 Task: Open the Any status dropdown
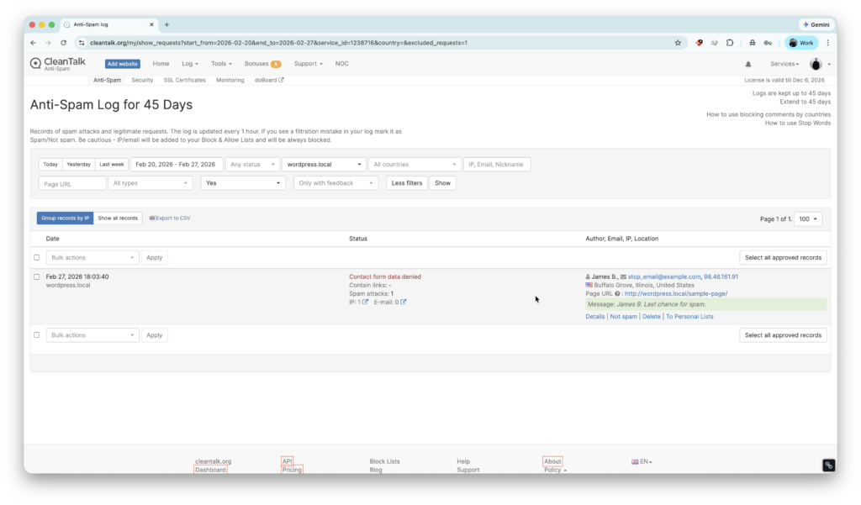252,164
